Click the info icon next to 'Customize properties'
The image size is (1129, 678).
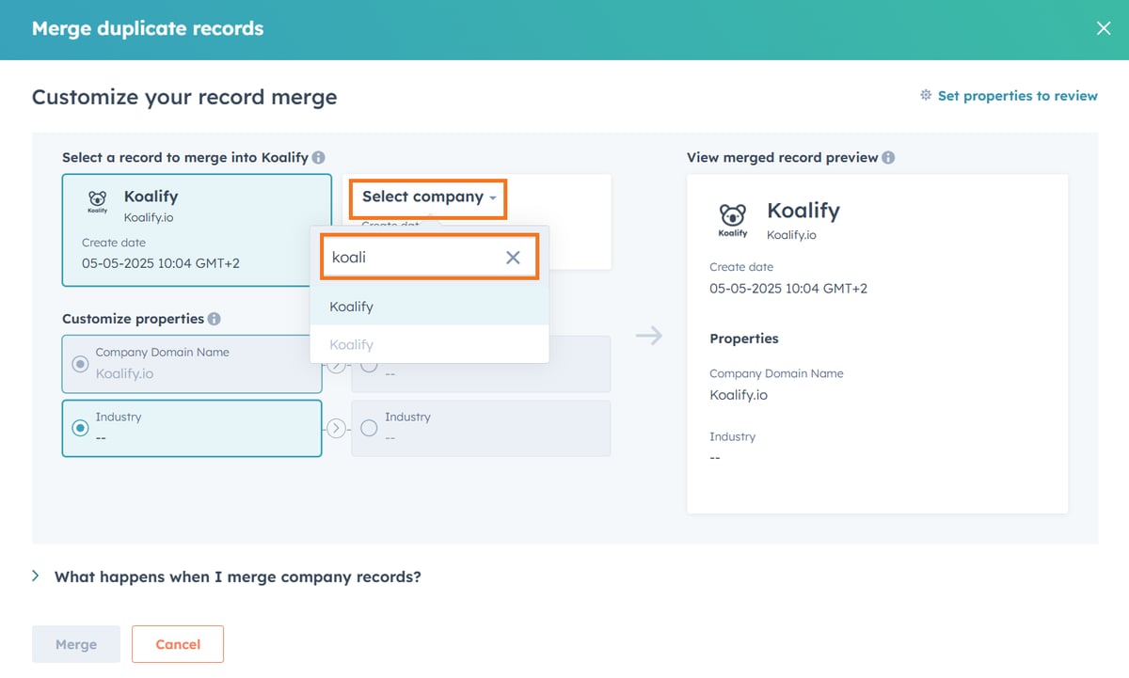tap(215, 319)
